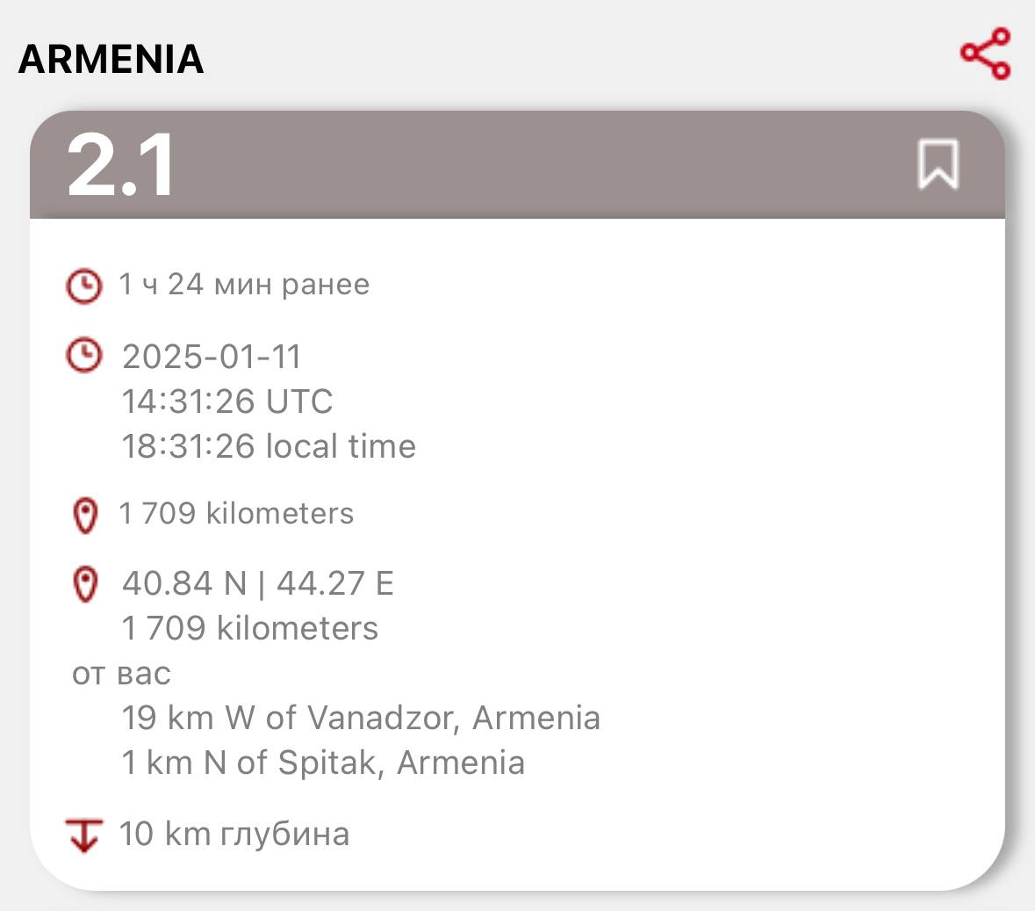Open the "19 km W of Vanadzor" location
This screenshot has width=1035, height=911.
361,718
